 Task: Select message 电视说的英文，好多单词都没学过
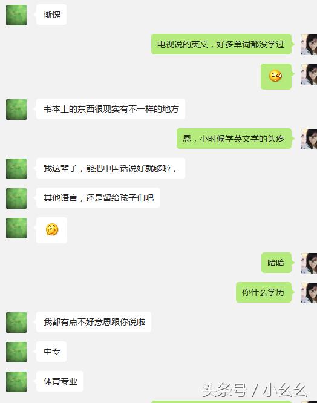pyautogui.click(x=221, y=44)
